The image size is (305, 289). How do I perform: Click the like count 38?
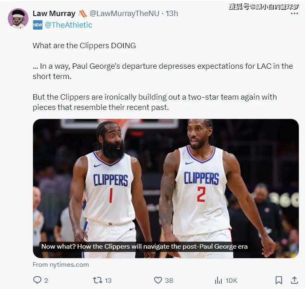169,280
